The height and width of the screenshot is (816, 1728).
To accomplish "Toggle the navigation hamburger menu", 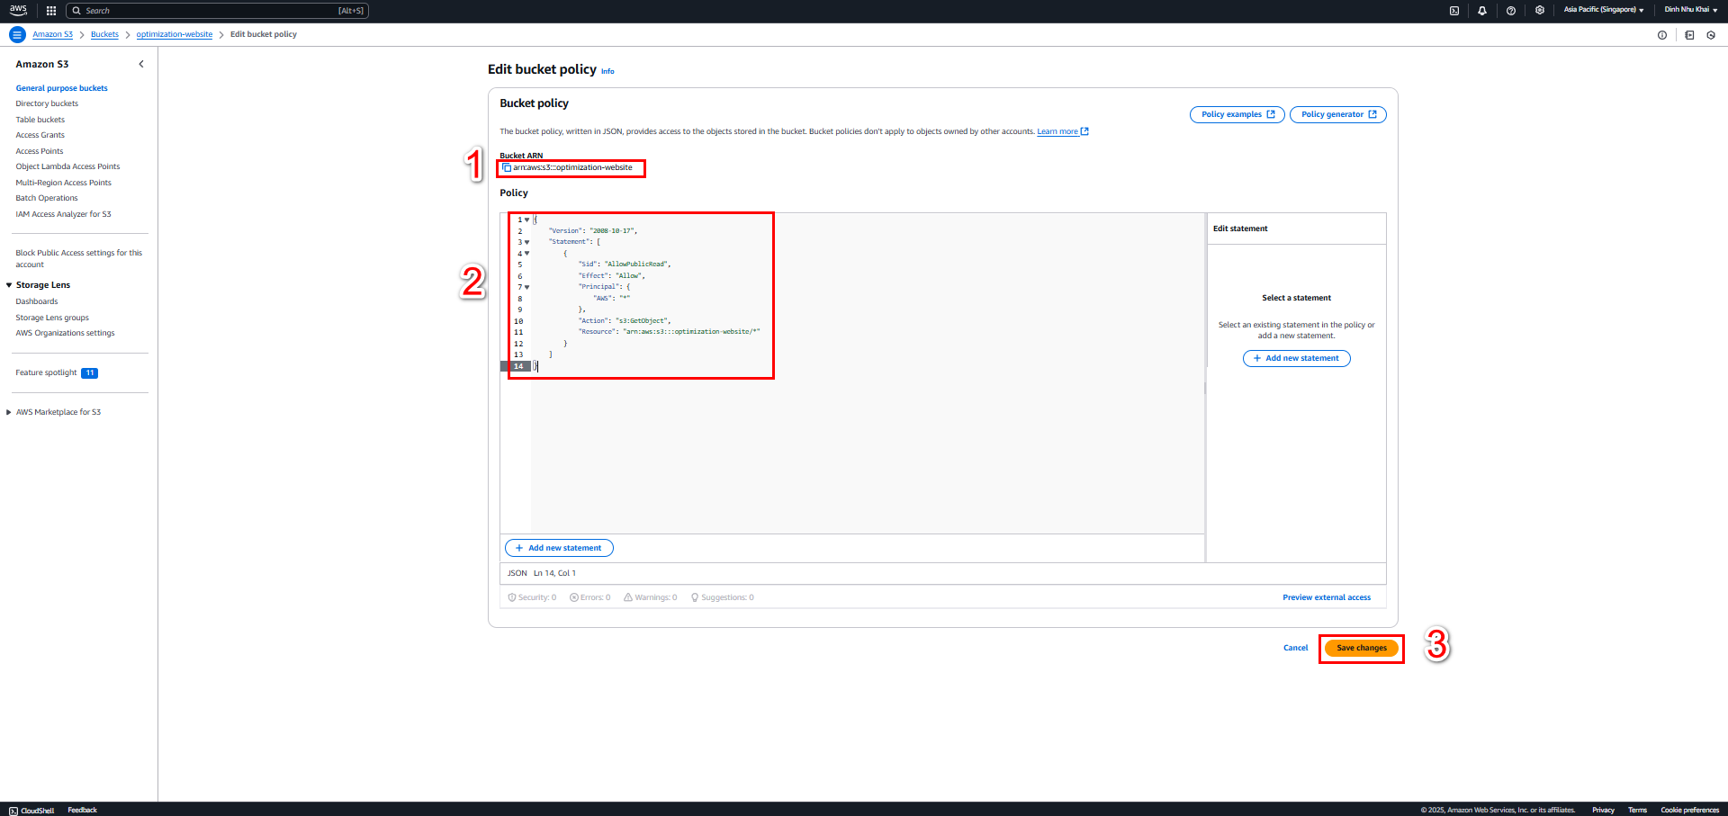I will (17, 34).
